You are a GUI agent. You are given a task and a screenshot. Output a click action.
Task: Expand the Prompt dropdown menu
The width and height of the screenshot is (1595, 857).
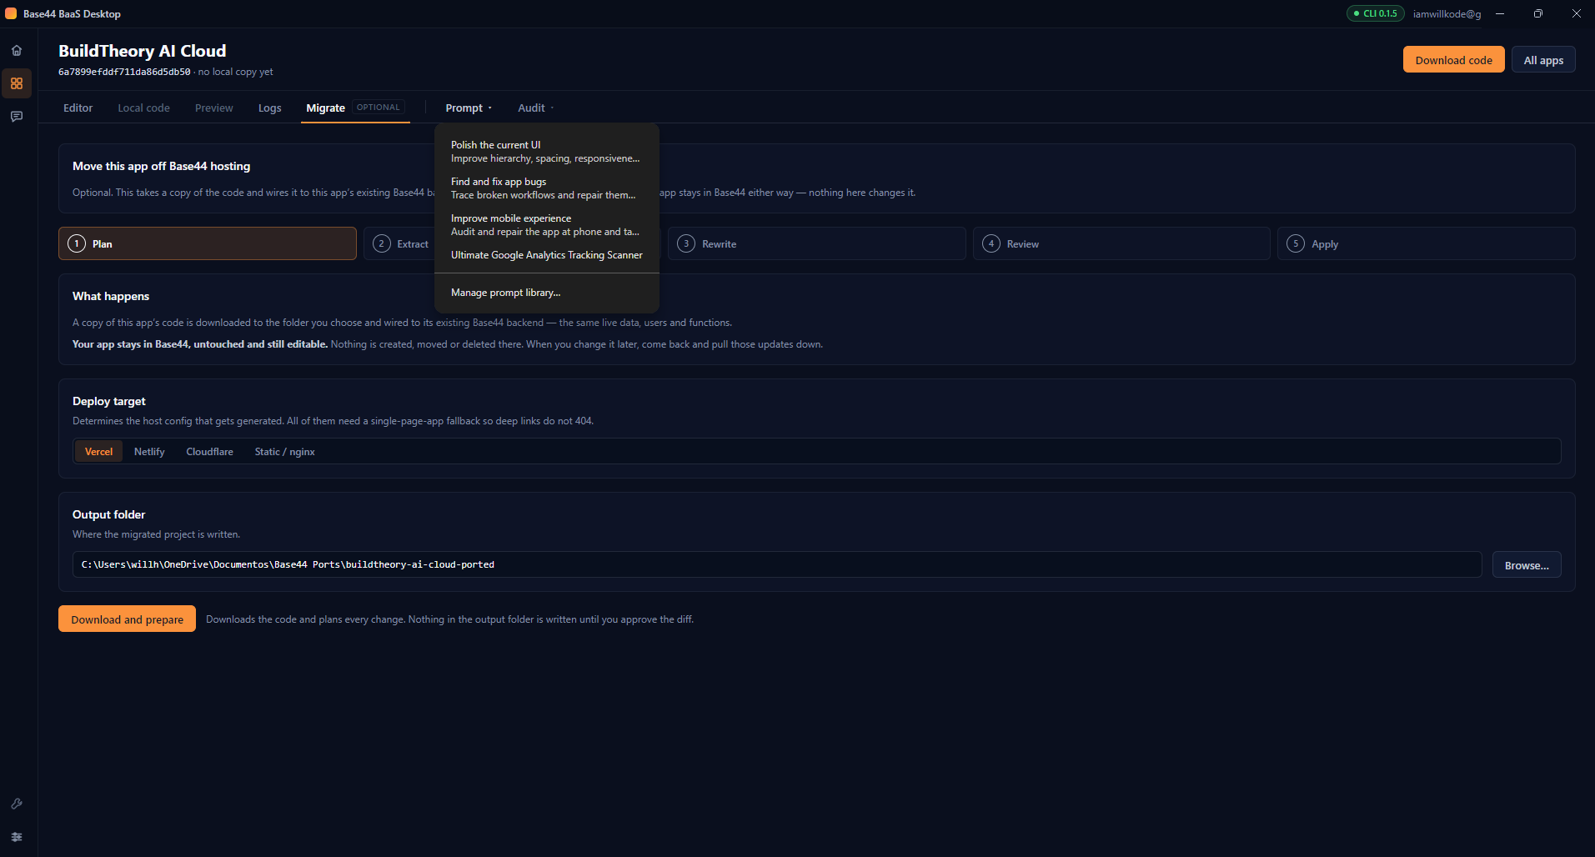(469, 108)
